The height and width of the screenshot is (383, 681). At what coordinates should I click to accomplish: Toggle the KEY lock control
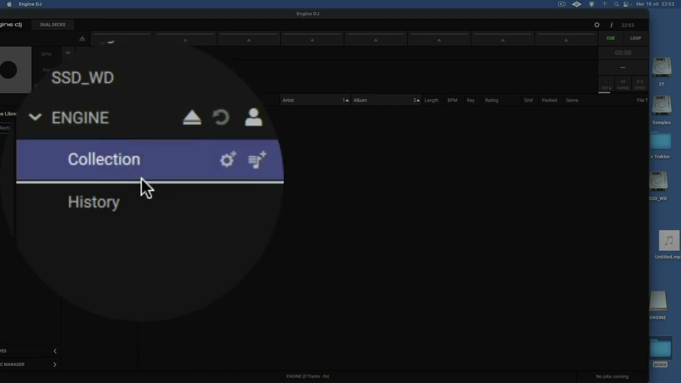pos(607,85)
